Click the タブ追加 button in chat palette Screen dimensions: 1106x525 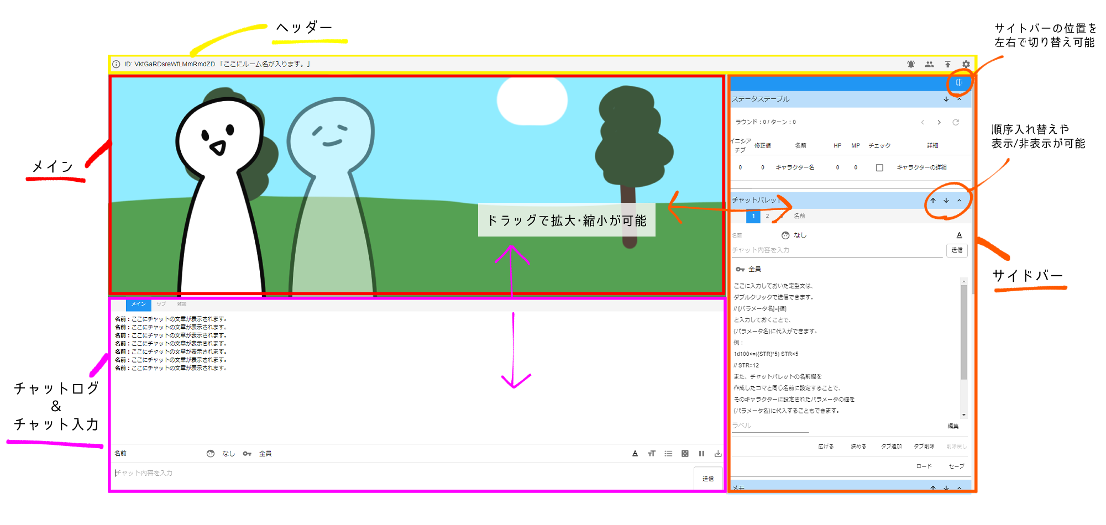pos(891,447)
